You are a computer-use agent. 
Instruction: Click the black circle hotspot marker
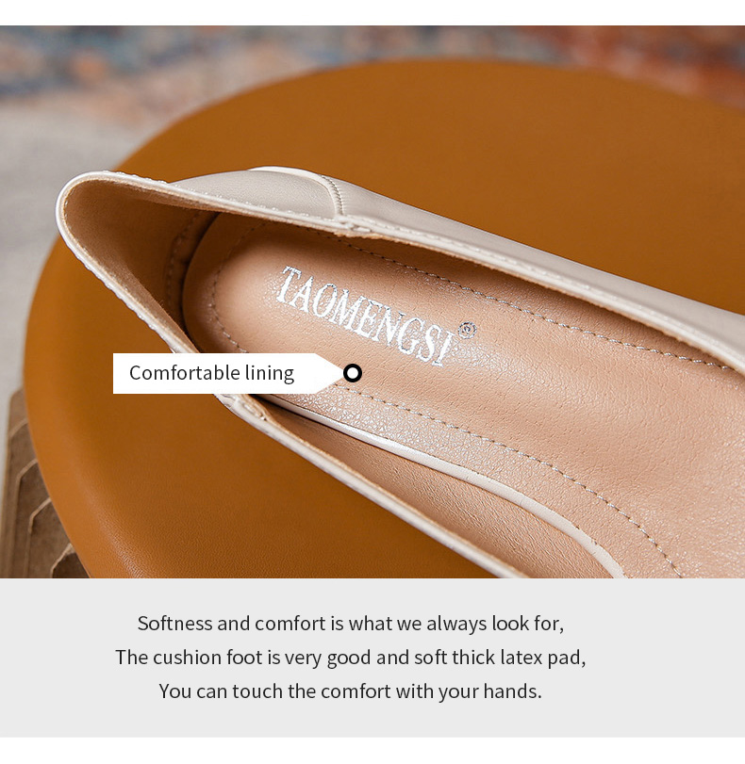coord(353,373)
